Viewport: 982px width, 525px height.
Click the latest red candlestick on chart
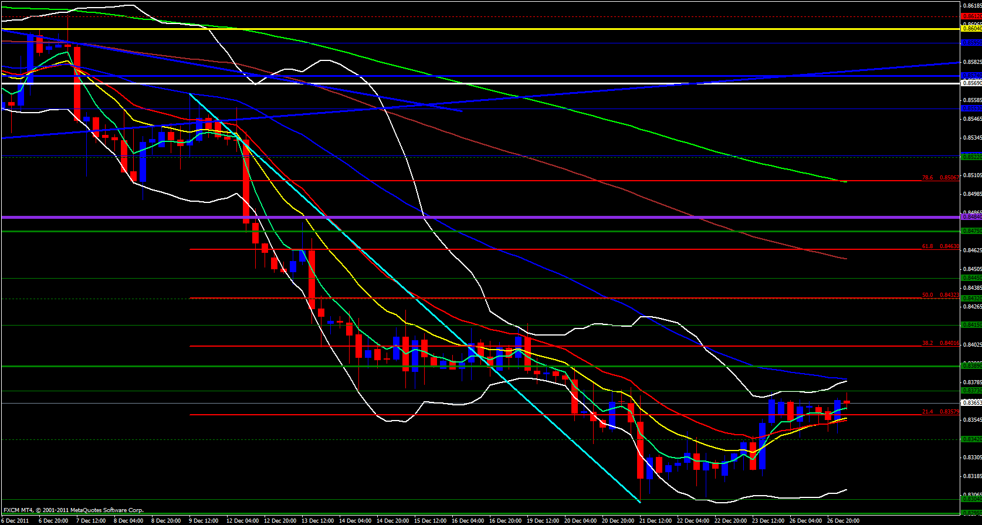click(x=846, y=402)
